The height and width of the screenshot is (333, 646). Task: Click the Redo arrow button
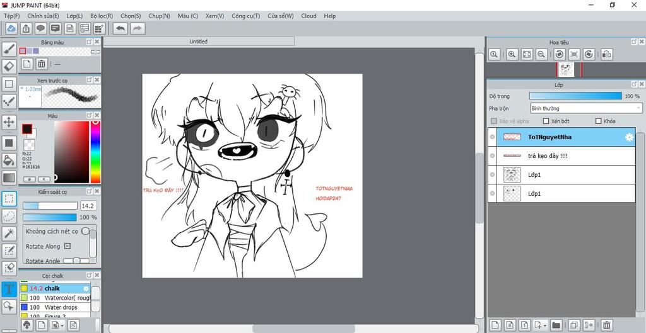[138, 28]
